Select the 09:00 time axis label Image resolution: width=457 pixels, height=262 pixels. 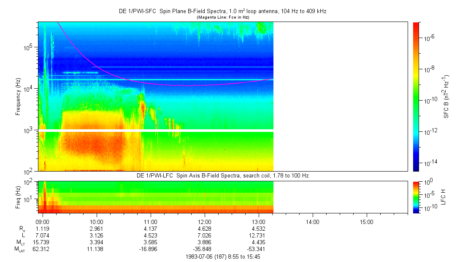click(43, 222)
